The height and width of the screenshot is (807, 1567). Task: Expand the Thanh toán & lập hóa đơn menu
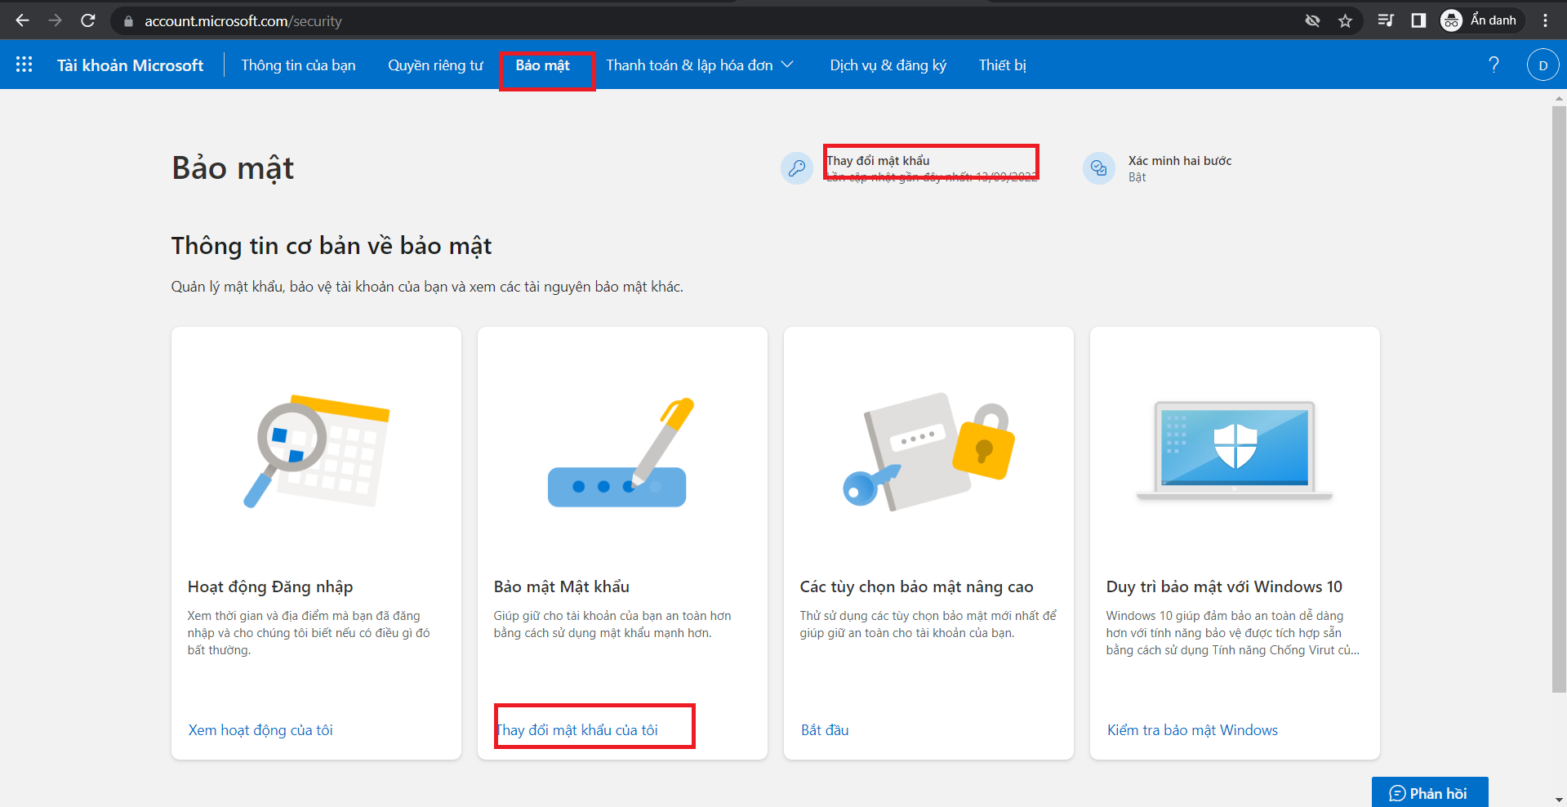tap(700, 65)
